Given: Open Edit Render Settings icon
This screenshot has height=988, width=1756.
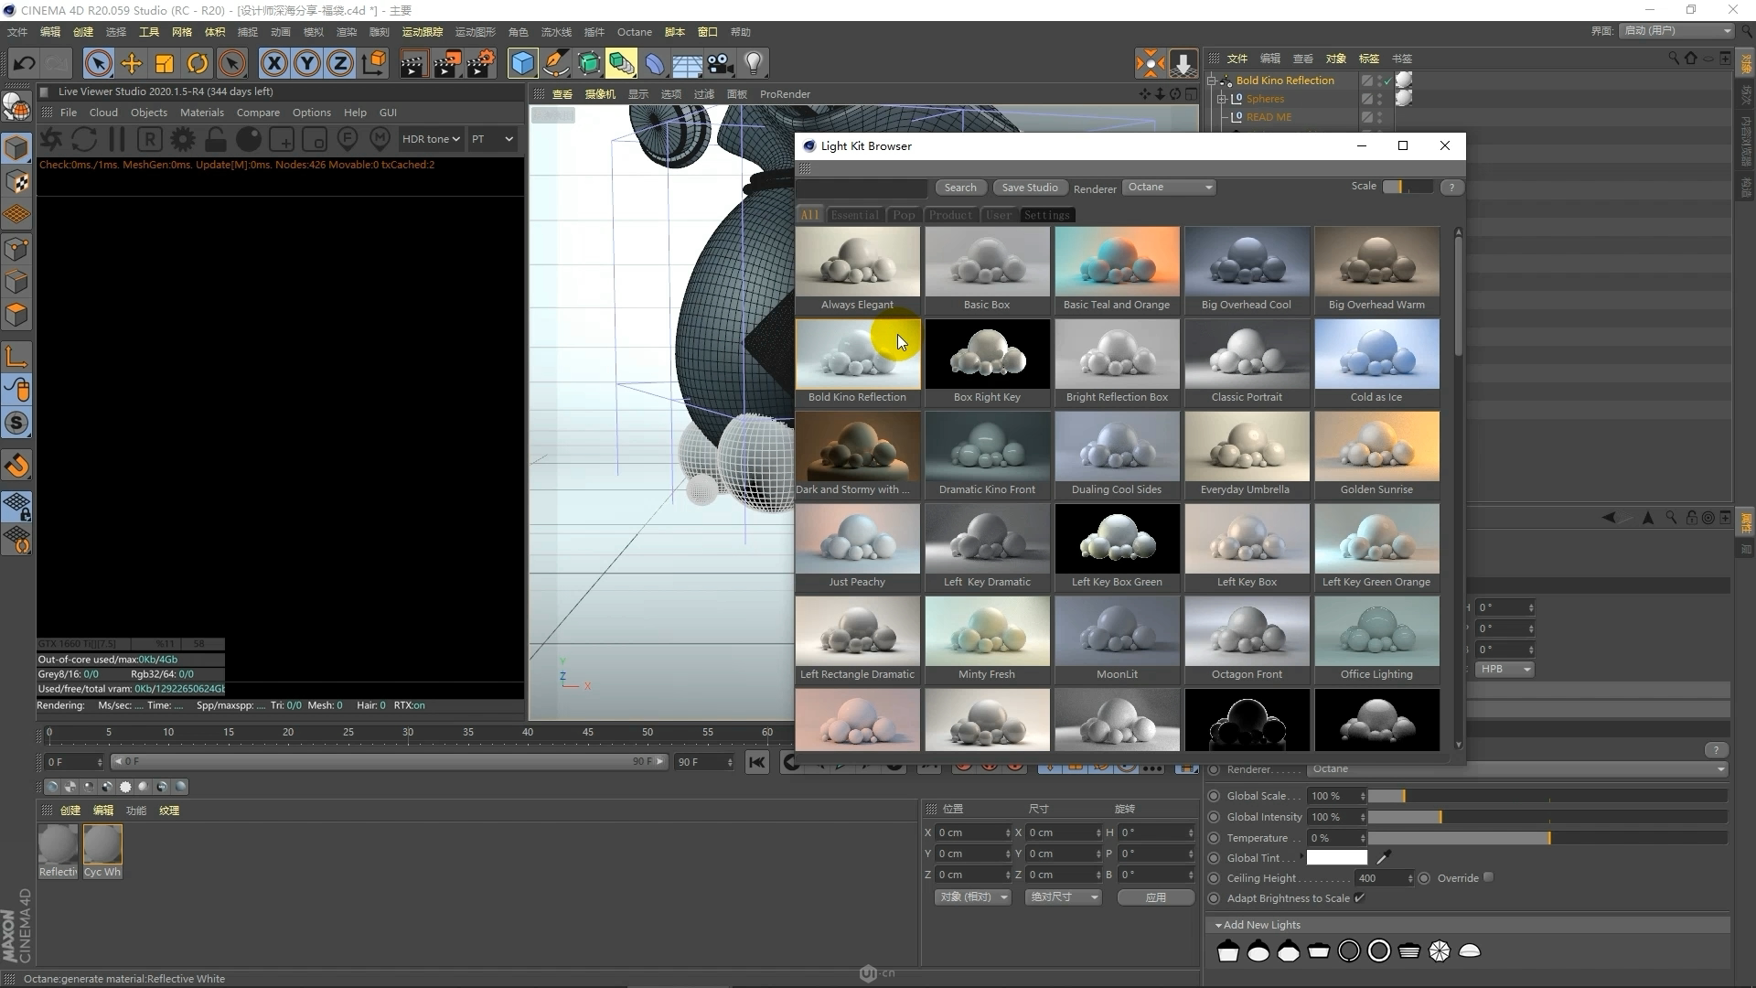Looking at the screenshot, I should 480,63.
